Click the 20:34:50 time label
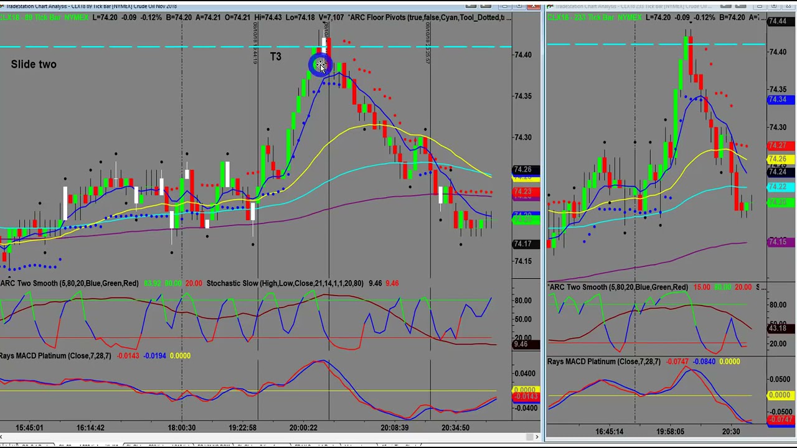 [455, 427]
